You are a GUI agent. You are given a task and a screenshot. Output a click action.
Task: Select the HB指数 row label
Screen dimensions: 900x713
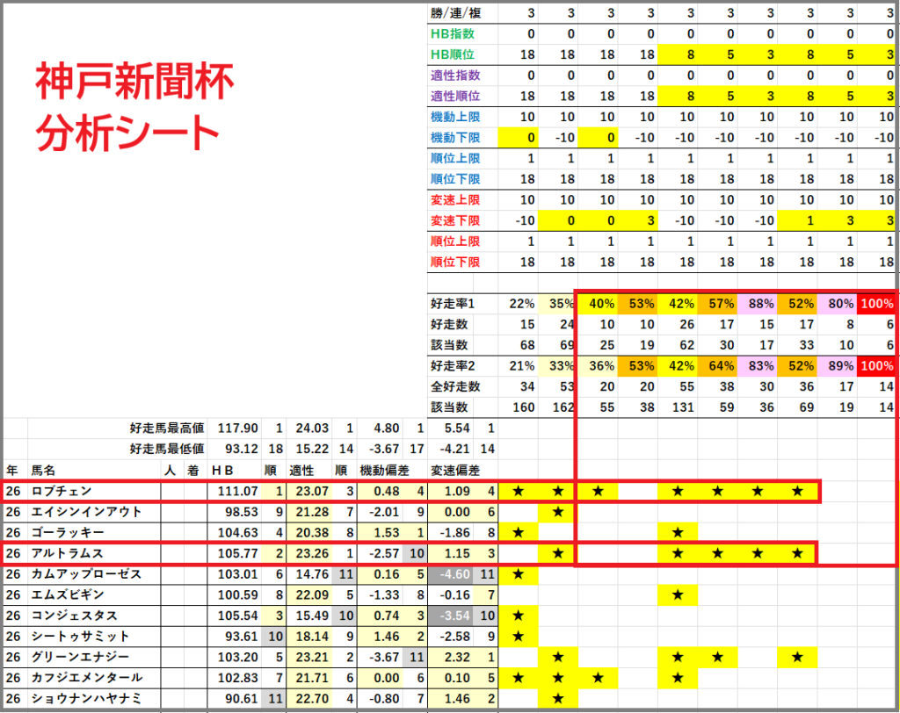pyautogui.click(x=453, y=34)
